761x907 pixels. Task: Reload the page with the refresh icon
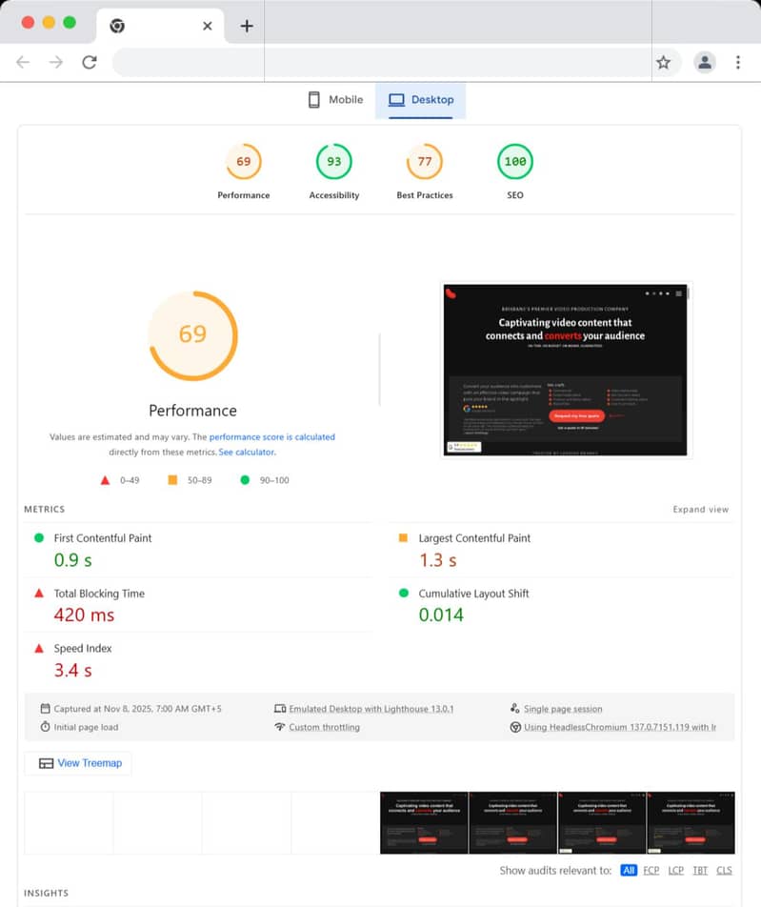[90, 62]
